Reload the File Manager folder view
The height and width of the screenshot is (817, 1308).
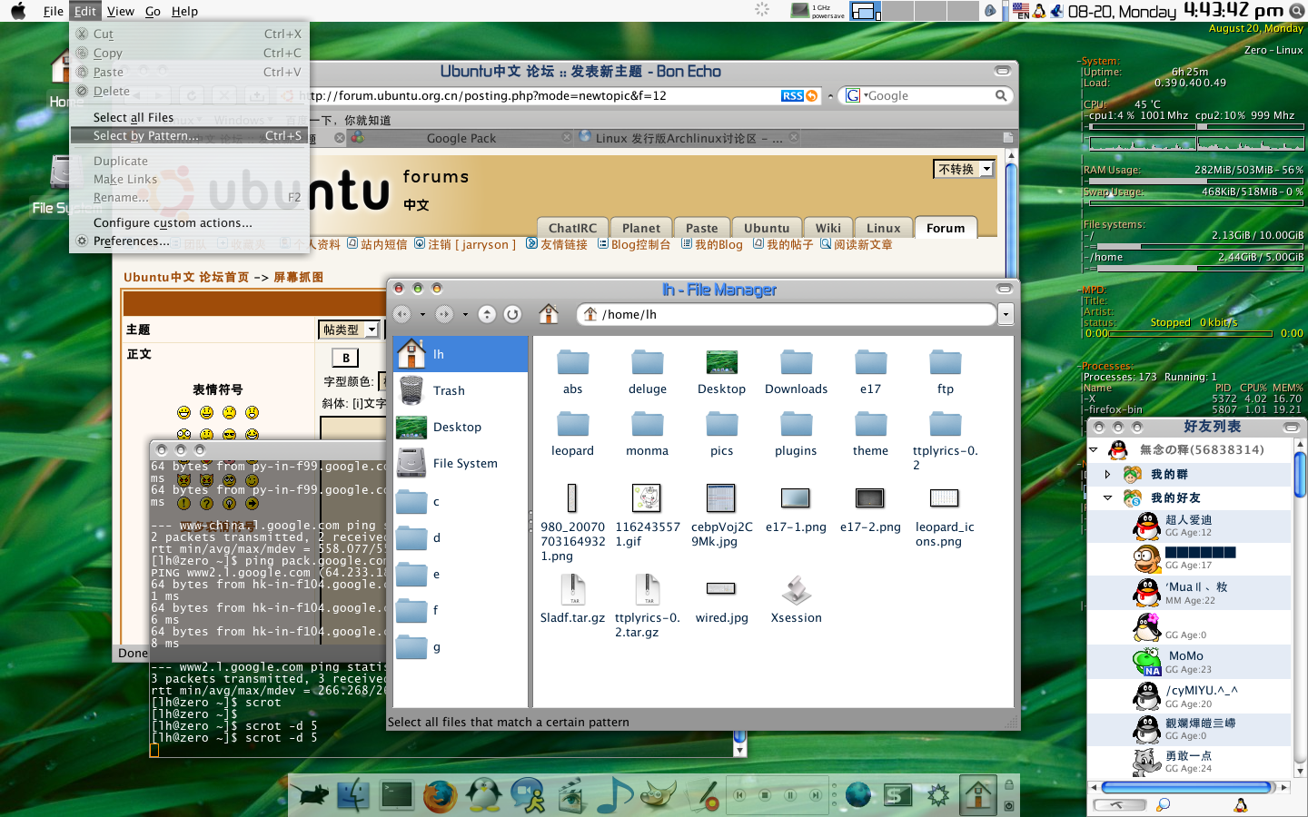(512, 314)
